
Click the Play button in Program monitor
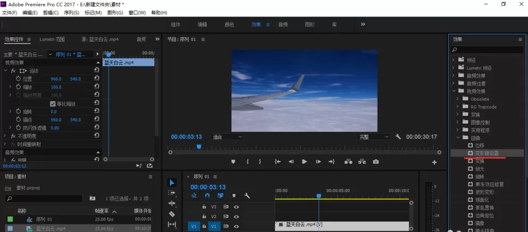tap(304, 162)
